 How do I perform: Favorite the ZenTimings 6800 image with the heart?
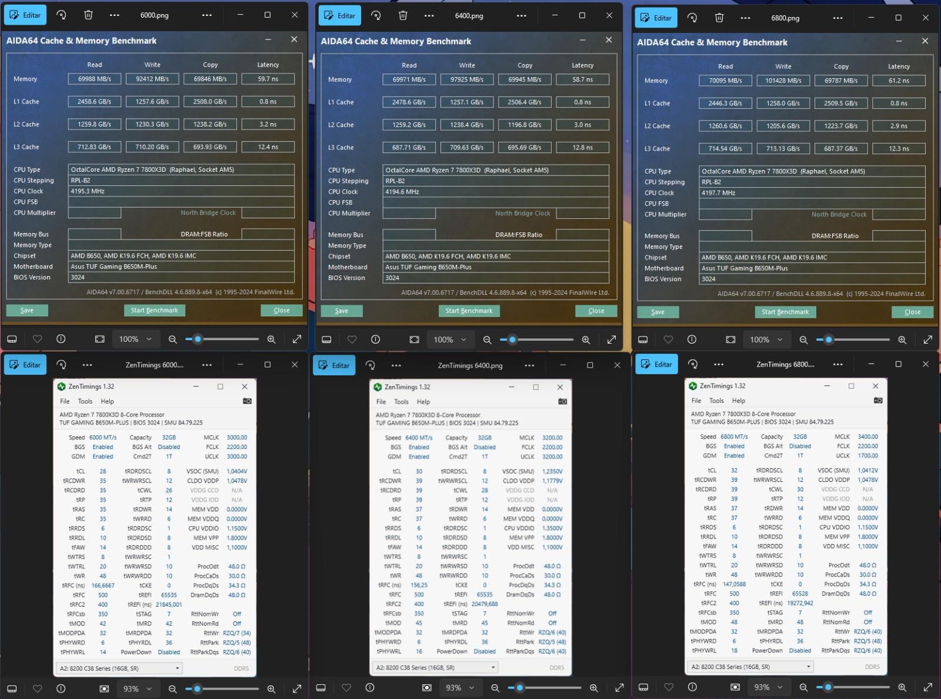(669, 687)
